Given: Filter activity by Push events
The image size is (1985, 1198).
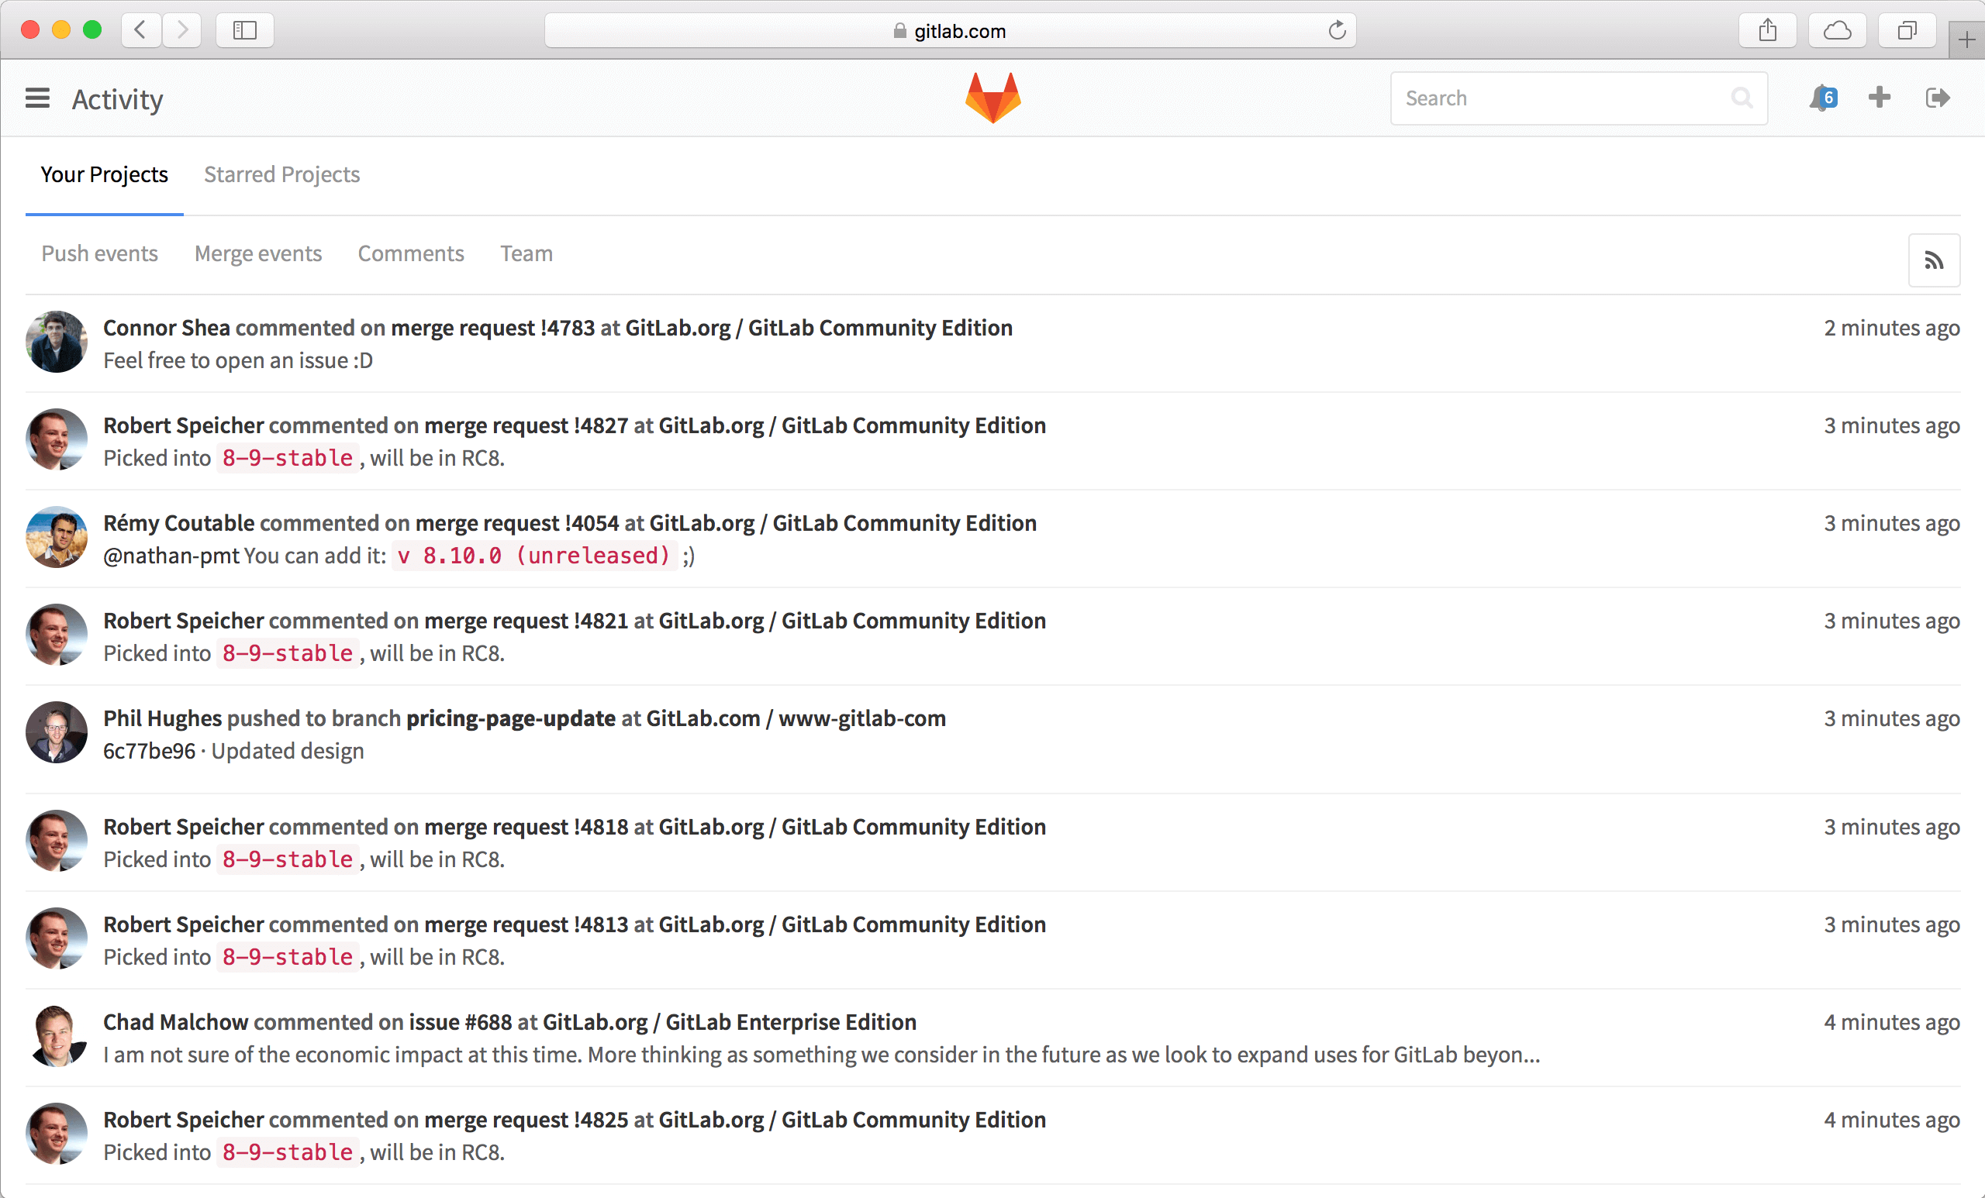Looking at the screenshot, I should pos(99,253).
